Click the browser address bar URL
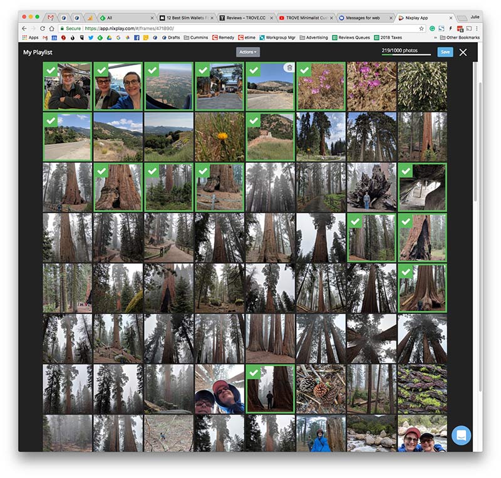Image resolution: width=501 pixels, height=478 pixels. click(130, 28)
